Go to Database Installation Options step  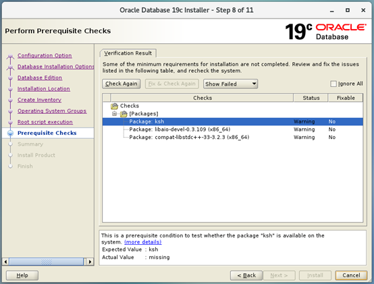55,67
